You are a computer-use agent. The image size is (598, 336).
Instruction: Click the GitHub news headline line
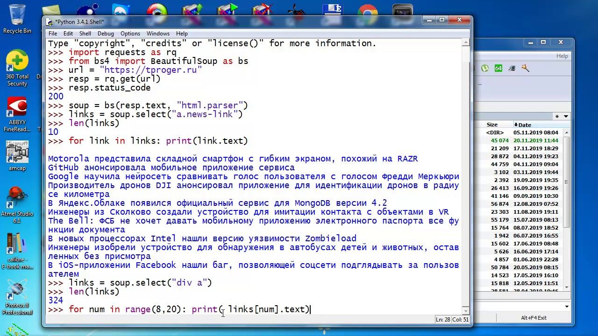pos(171,168)
